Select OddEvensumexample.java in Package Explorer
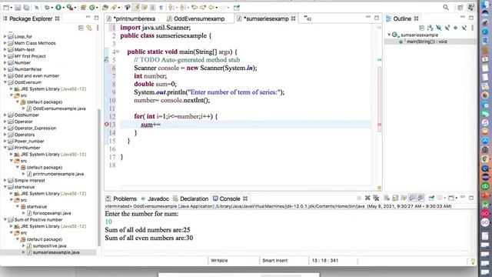 [59, 108]
